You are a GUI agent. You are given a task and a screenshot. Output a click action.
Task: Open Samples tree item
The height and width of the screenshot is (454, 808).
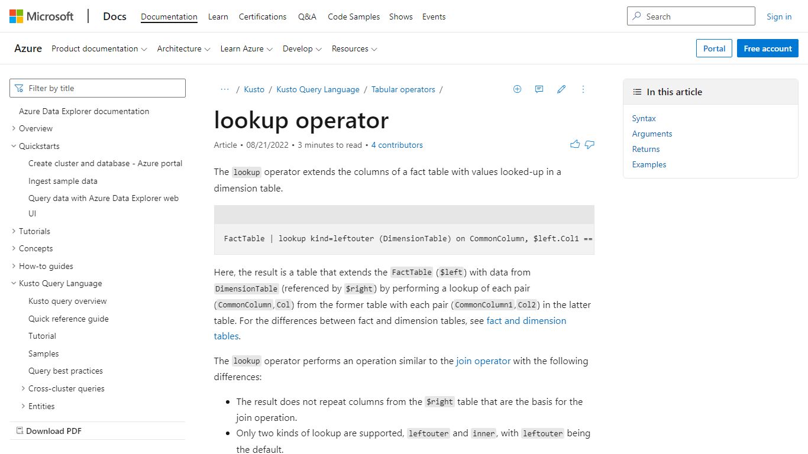[44, 354]
